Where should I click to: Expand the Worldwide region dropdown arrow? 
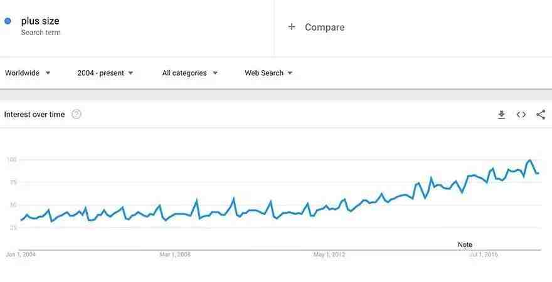pos(48,73)
